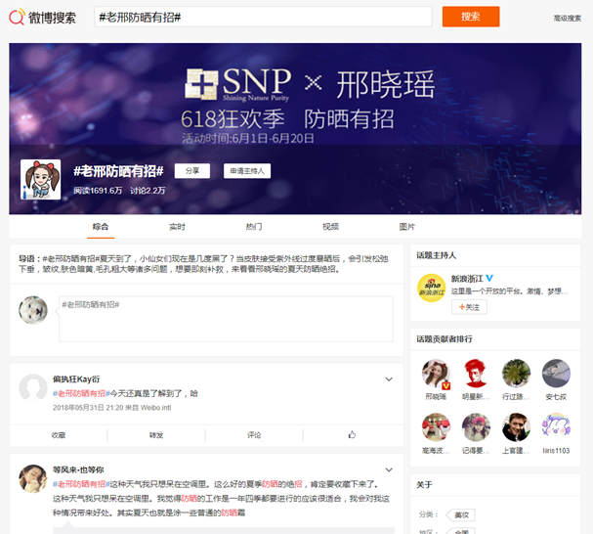
Task: Click hashtag #老邢防晒有招# in 偏执狂Kay衍 post
Action: pyautogui.click(x=81, y=393)
